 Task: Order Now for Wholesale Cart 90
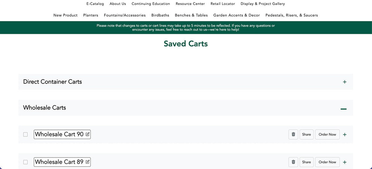click(327, 135)
